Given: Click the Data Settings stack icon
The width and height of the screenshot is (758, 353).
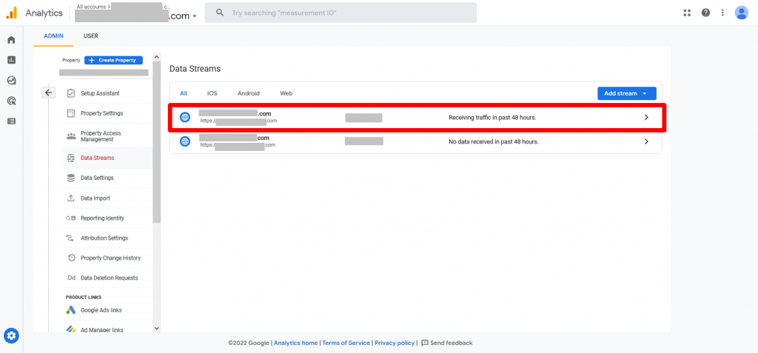Looking at the screenshot, I should coord(71,178).
